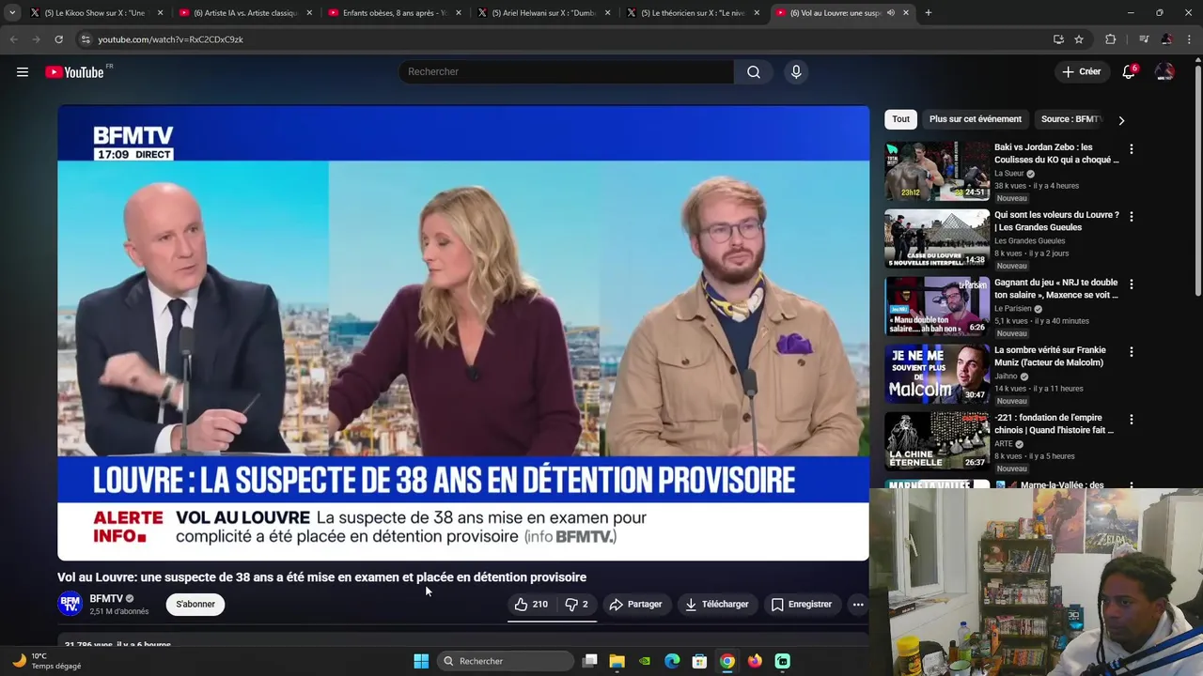Click the Enregistrer button
This screenshot has height=676, width=1203.
(x=802, y=605)
